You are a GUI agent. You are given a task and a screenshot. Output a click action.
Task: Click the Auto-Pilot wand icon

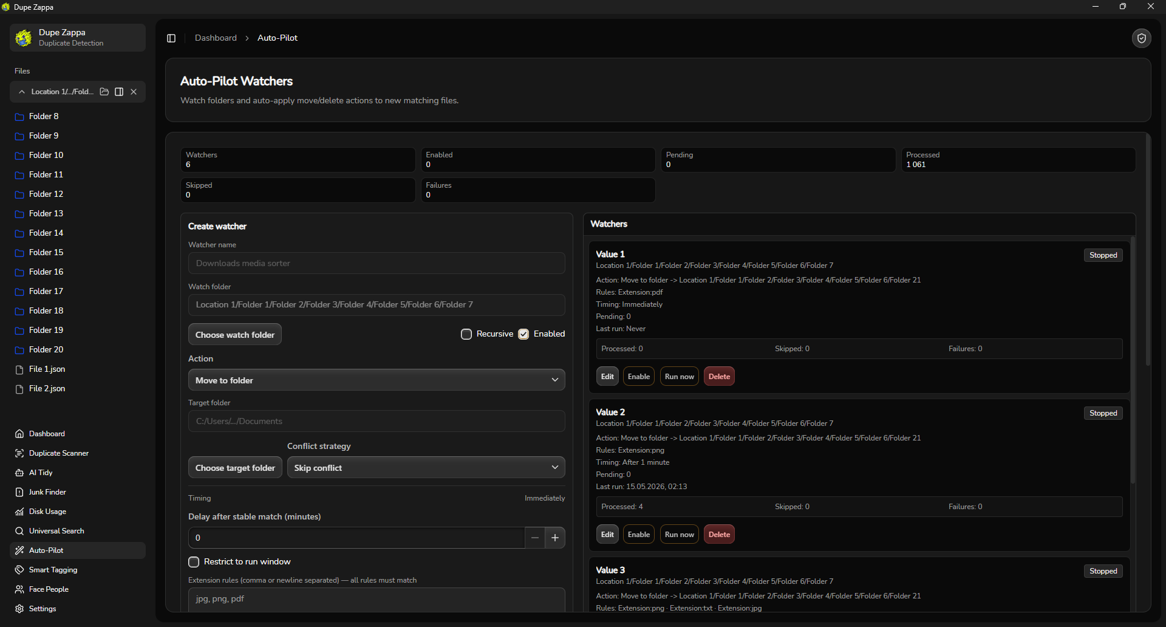19,550
